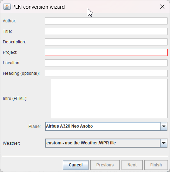Focus the Author input field
170x172 pixels.
tap(106, 21)
